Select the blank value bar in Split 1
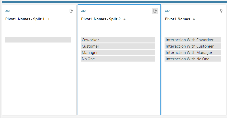Screen dimensions: 227x118 pos(38,40)
